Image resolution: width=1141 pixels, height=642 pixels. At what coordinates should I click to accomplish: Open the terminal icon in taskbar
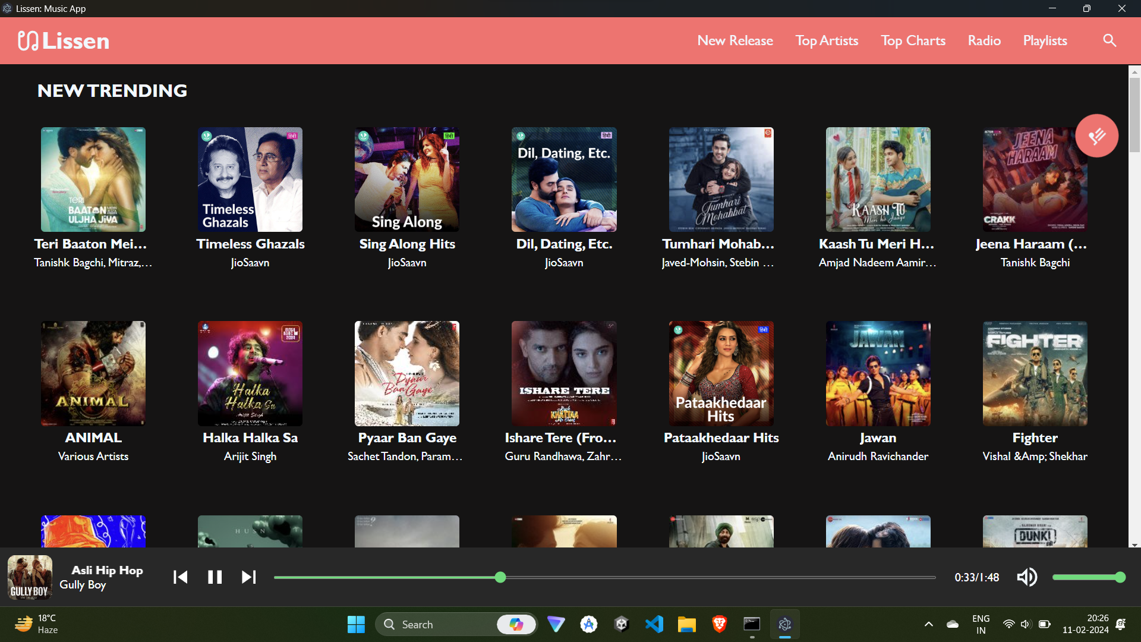point(752,624)
